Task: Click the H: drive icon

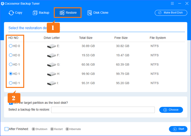Action: click(51, 74)
